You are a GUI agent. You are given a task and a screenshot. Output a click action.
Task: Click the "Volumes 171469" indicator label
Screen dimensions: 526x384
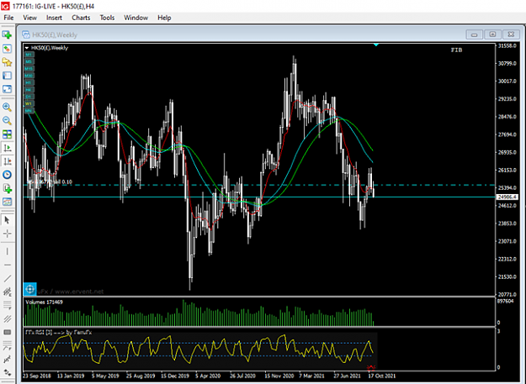point(44,302)
